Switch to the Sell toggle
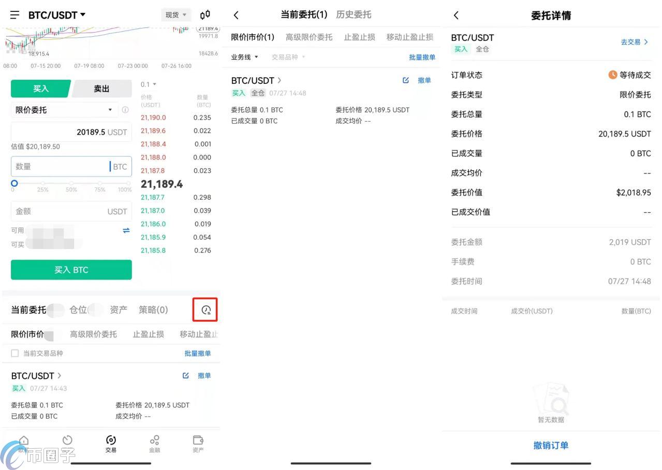The height and width of the screenshot is (470, 662). tap(101, 89)
